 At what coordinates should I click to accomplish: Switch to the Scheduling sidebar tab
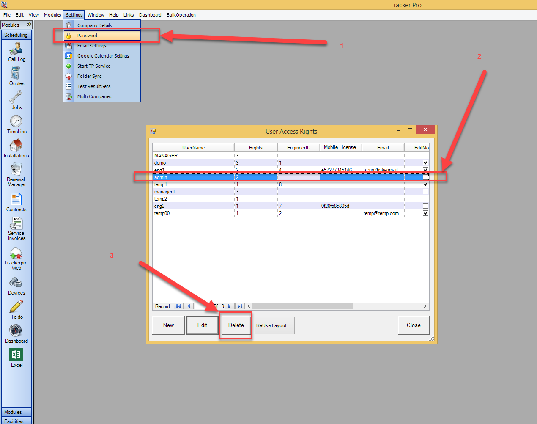pos(16,35)
